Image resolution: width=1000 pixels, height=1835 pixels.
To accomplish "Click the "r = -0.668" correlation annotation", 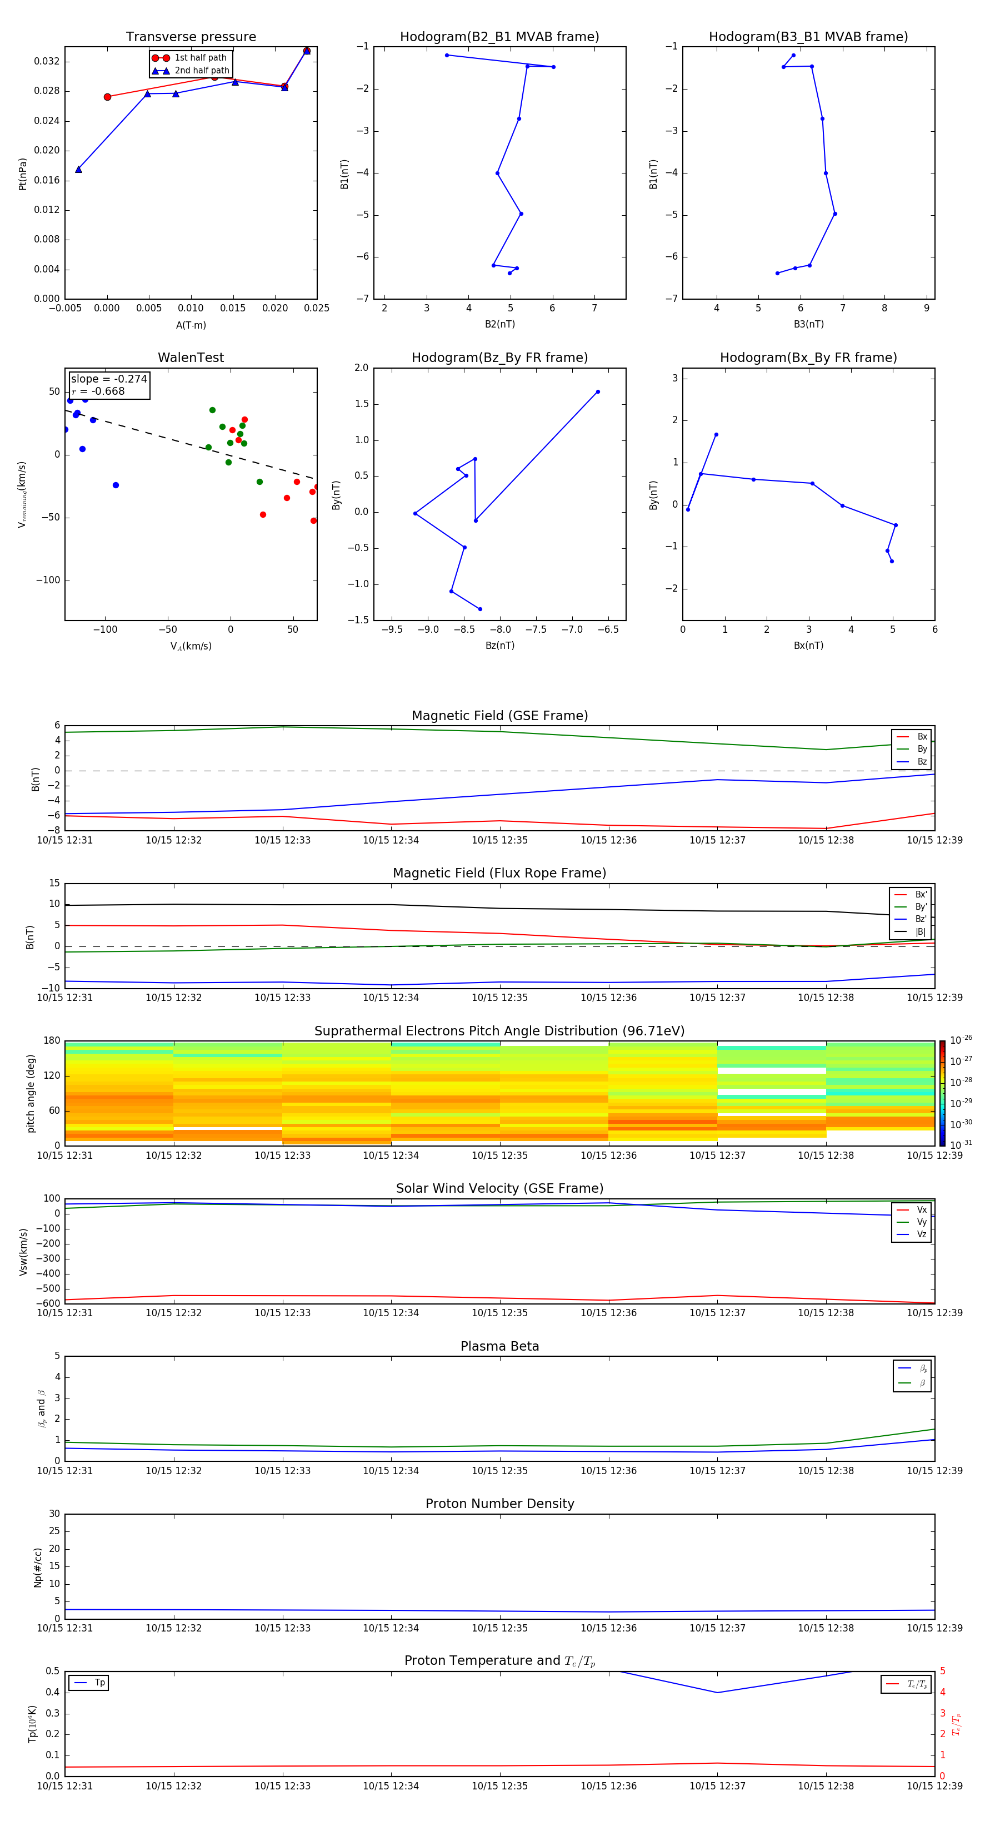I will 98,391.
